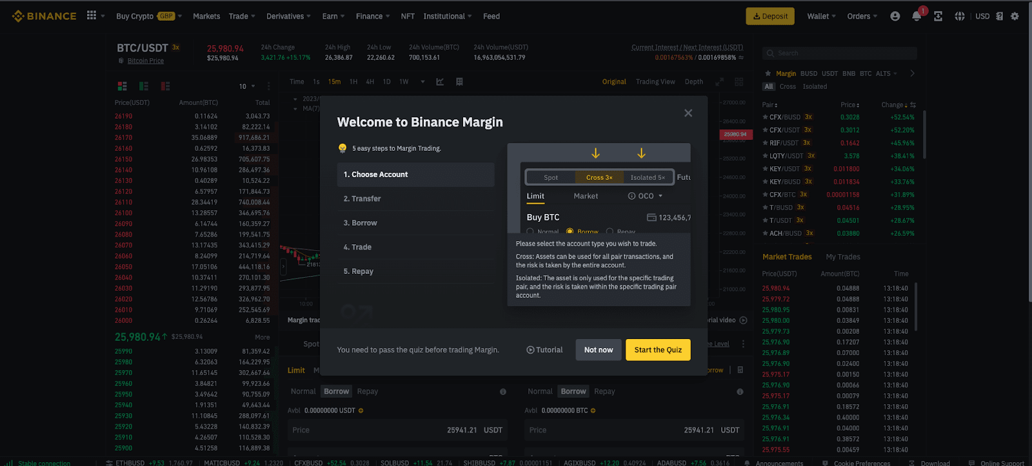Open the technical indicators chart icon
Viewport: 1032px width, 466px height.
(440, 82)
